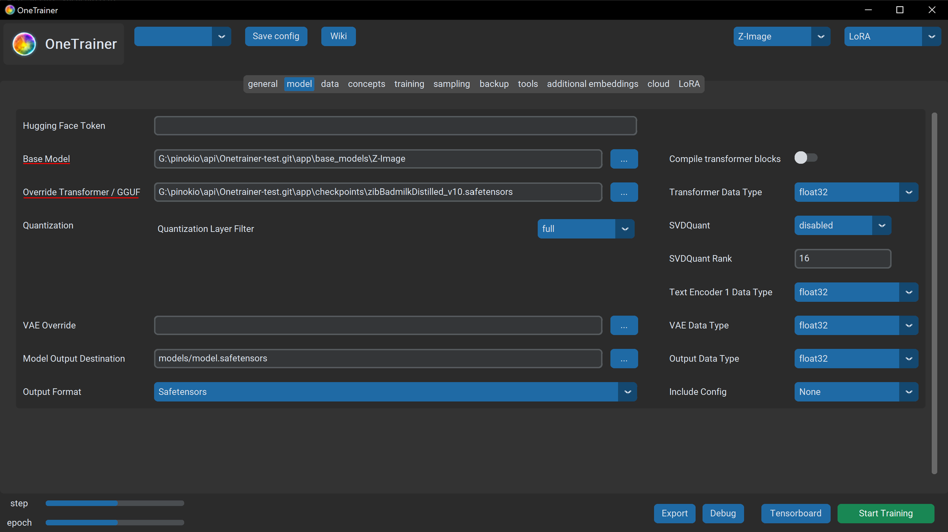Click the OneTrainer colorful logo icon
Viewport: 948px width, 532px height.
coord(24,44)
